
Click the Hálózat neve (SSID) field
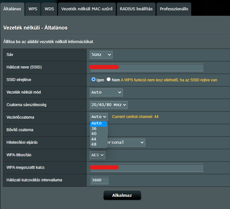pos(147,67)
